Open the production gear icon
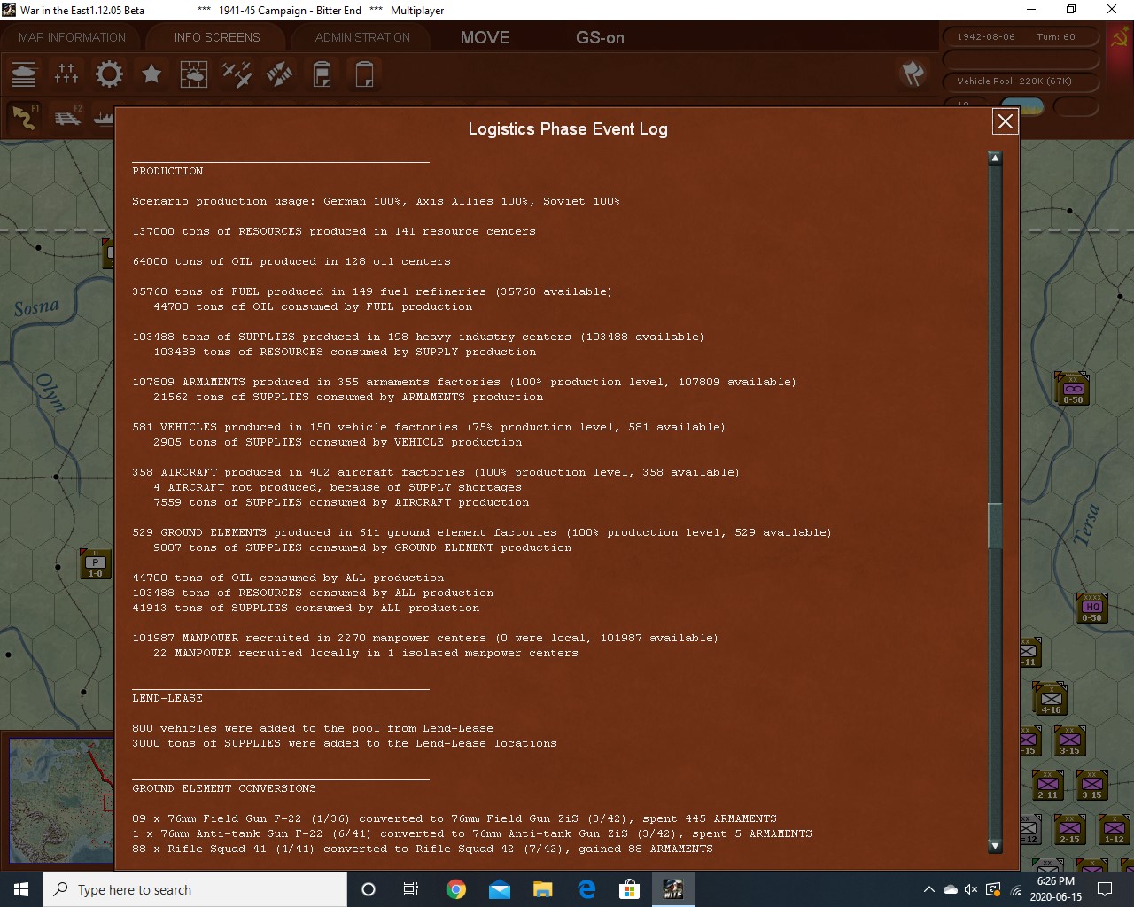 109,74
